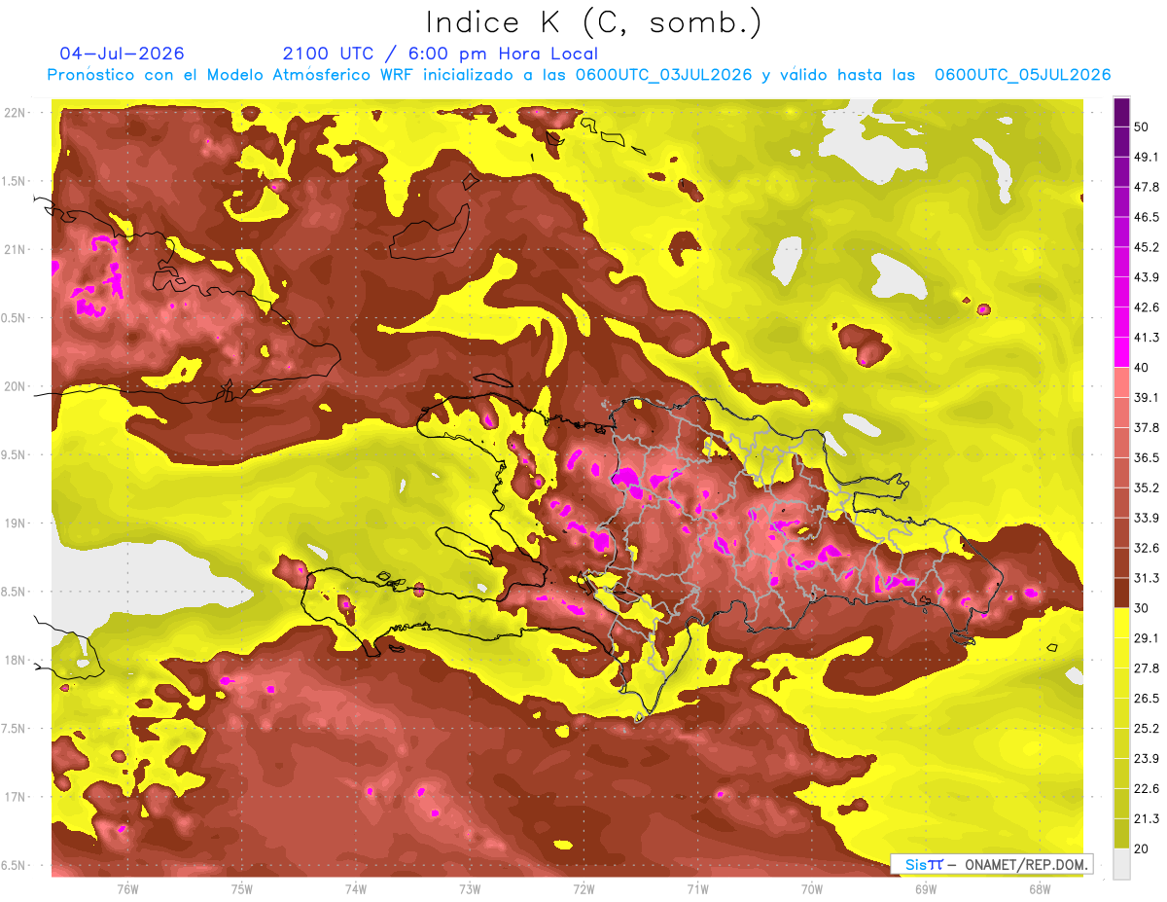Viewport: 1167px width, 902px height.
Task: Click the '20' colorbar value
Action: click(x=1144, y=848)
